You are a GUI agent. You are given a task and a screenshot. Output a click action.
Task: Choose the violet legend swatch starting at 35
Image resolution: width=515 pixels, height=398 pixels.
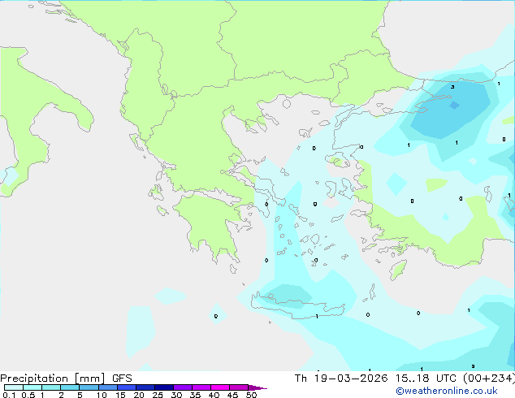click(x=201, y=387)
